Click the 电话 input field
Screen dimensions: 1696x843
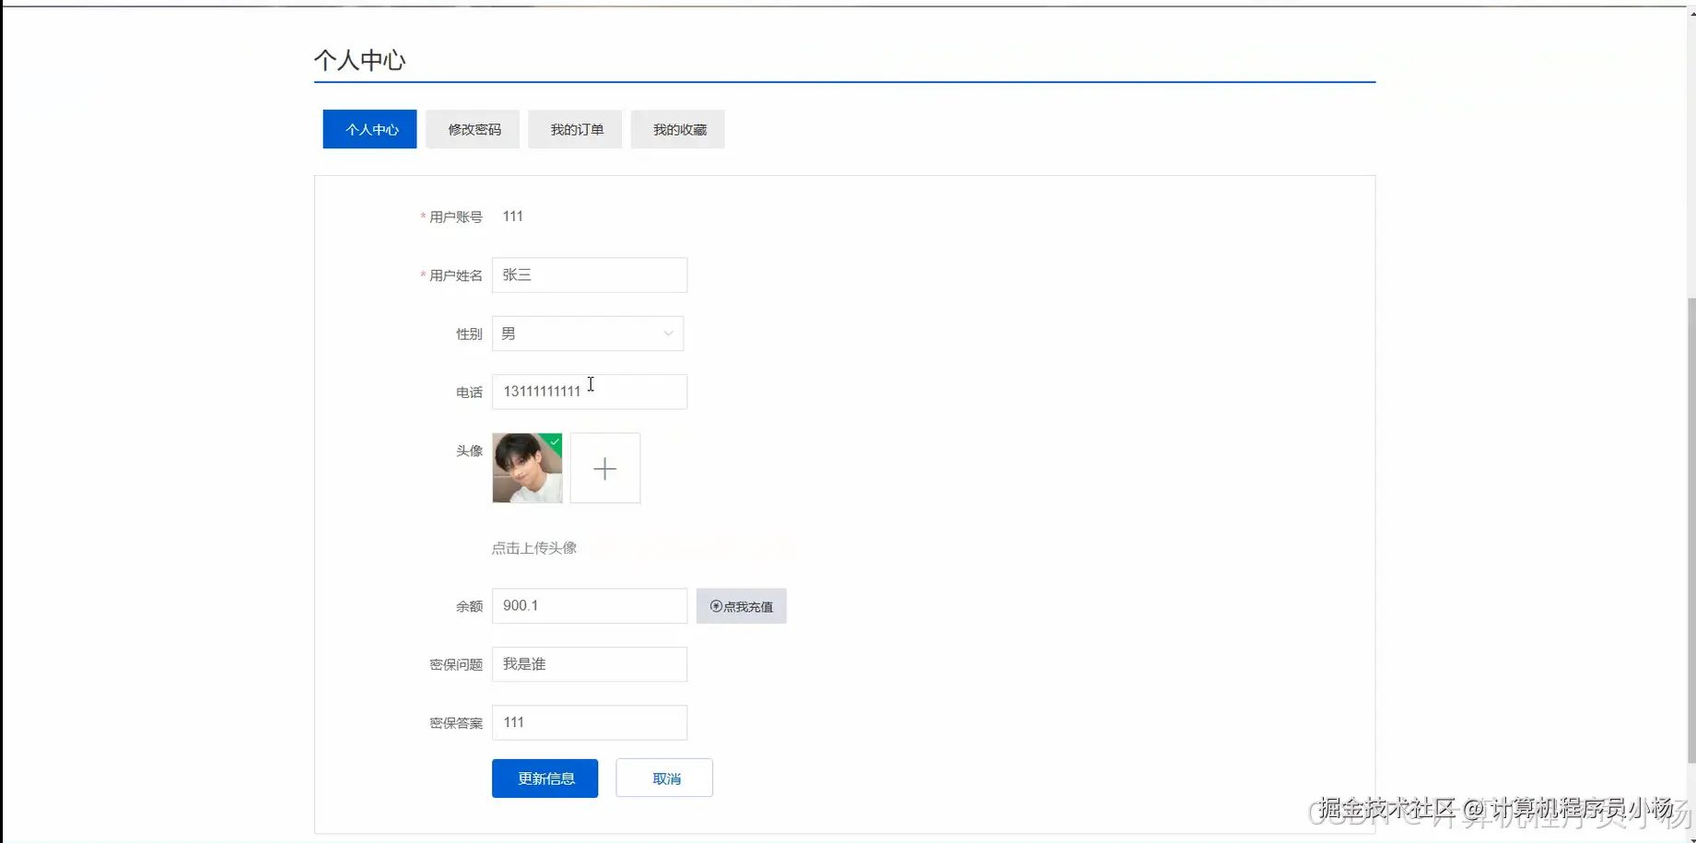coord(589,391)
